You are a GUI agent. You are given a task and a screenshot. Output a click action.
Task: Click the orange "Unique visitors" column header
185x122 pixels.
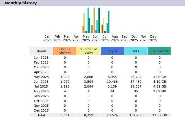[x=65, y=51]
